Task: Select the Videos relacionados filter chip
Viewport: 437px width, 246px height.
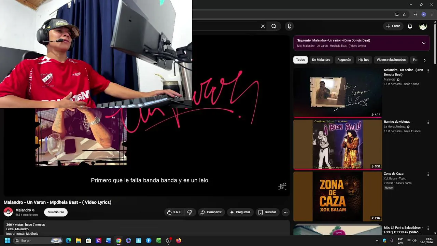Action: [391, 60]
